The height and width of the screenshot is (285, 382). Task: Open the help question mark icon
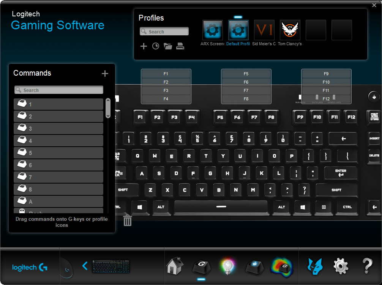[x=367, y=266]
